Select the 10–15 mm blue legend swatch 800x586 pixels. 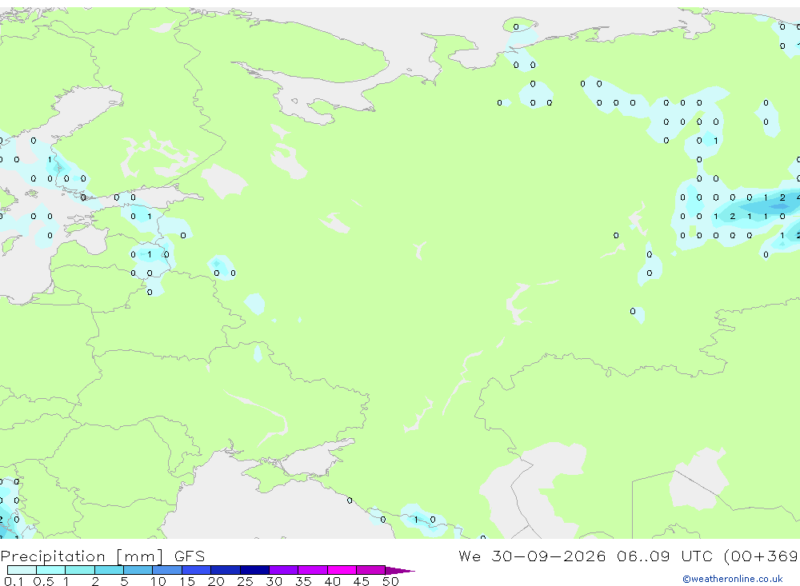point(167,570)
